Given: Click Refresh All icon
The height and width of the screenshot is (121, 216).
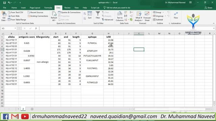Looking at the screenshot, I should (54, 16).
